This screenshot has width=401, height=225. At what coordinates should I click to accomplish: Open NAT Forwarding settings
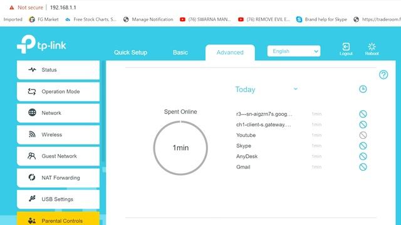tap(58, 177)
